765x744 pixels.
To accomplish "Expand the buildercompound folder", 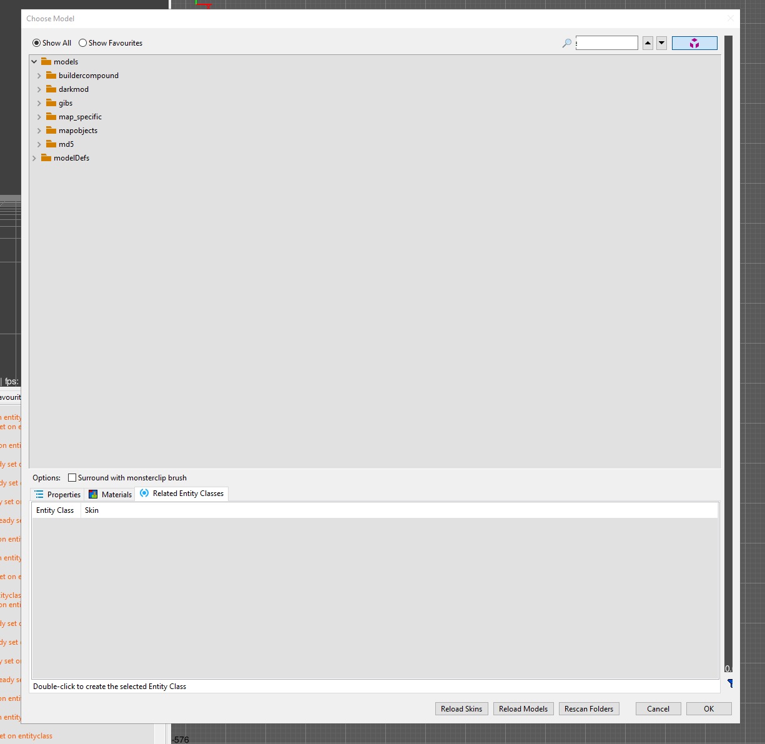I will point(39,76).
